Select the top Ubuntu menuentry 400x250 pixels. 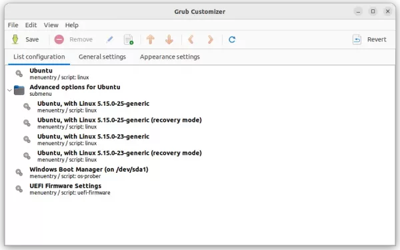pyautogui.click(x=200, y=74)
